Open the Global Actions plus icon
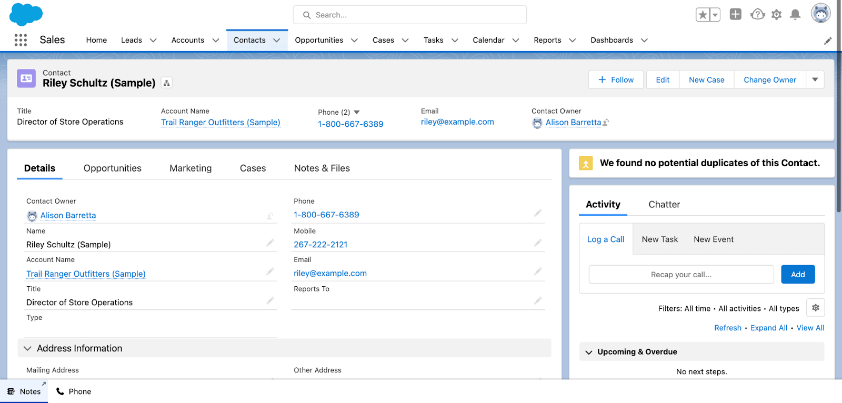This screenshot has height=403, width=842. [x=736, y=14]
